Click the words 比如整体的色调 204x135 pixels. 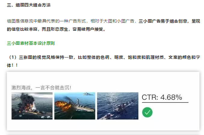93,57
